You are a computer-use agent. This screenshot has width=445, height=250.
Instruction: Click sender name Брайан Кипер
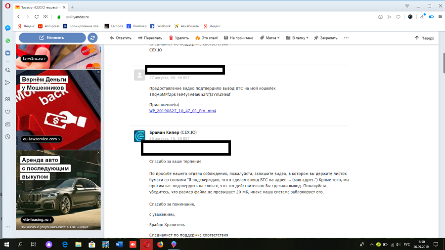[164, 132]
